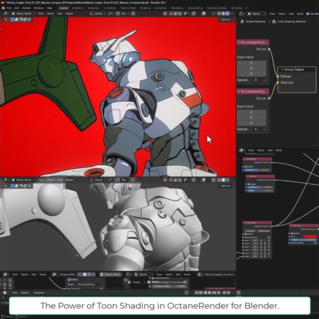Select rendered shading mode in top viewport
Image resolution: width=319 pixels, height=319 pixels.
227,13
